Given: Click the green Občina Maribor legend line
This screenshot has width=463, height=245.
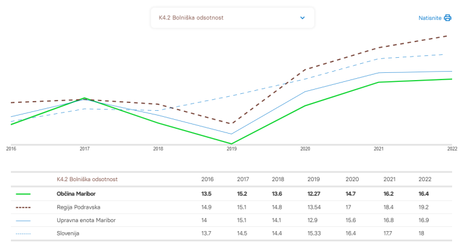Looking at the screenshot, I should click(x=23, y=194).
